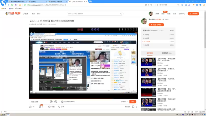Reload the page with green refresh icon

click(12, 5)
